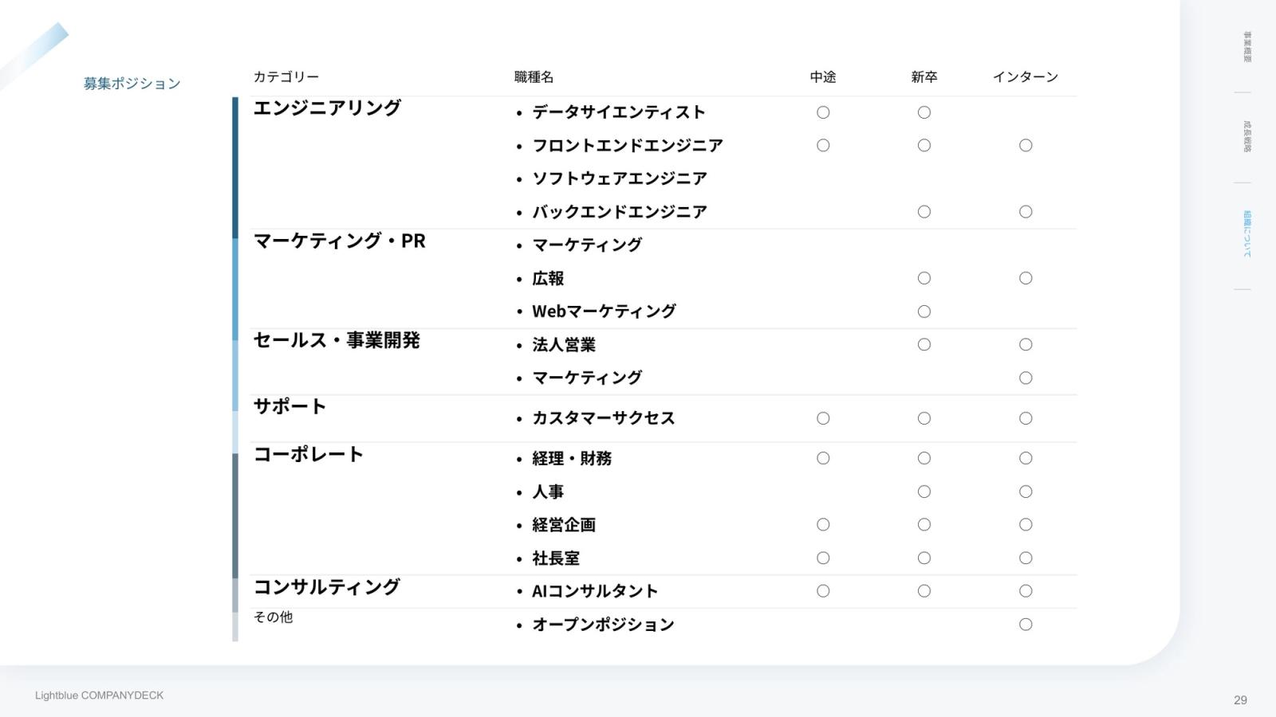This screenshot has width=1276, height=717.
Task: Click the カスタマーサクセス job title
Action: (x=604, y=418)
